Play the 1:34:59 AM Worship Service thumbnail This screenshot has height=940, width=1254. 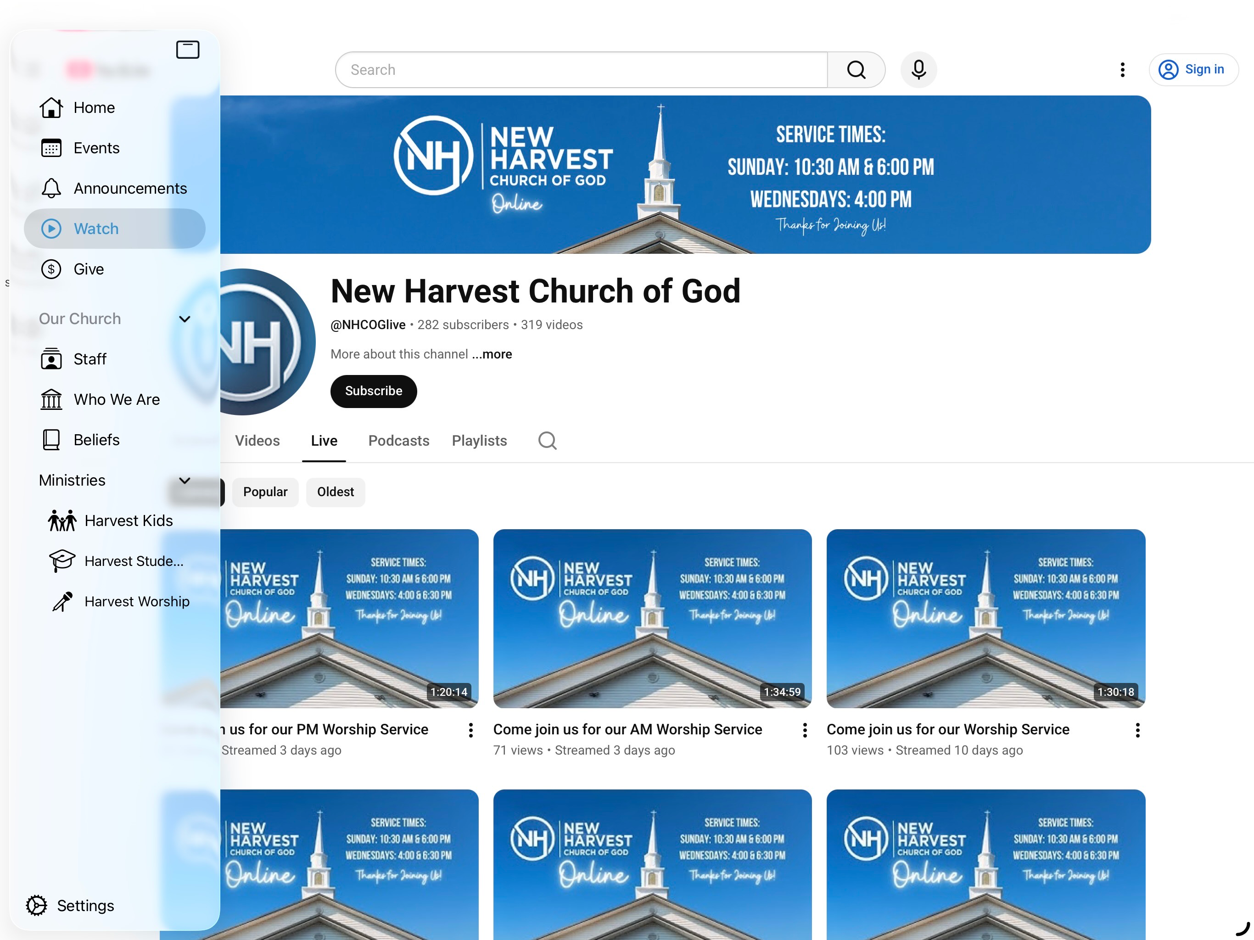tap(652, 619)
